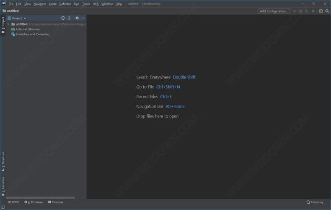The height and width of the screenshot is (210, 331).
Task: Click the Project Structure window icon
Action: (321, 11)
